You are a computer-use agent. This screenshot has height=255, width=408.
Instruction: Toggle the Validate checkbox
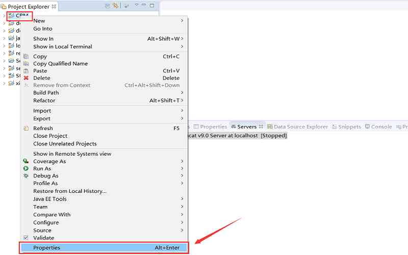[26, 238]
